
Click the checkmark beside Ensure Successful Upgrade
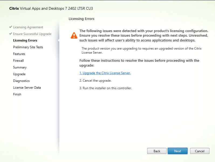(11, 34)
